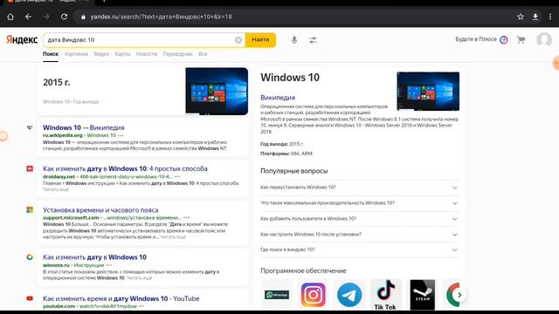Viewport: 559px width, 314px height.
Task: Click the Wikipedia favicon beside Windows 10 result
Action: [x=30, y=127]
